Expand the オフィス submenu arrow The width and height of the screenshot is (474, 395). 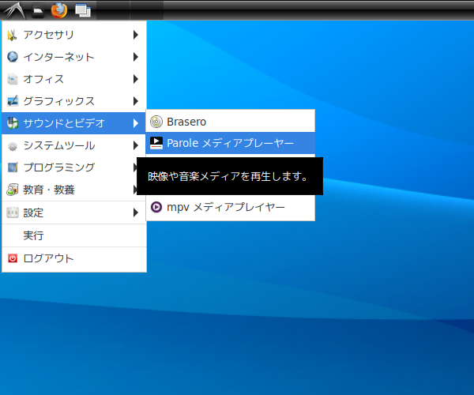tap(136, 79)
